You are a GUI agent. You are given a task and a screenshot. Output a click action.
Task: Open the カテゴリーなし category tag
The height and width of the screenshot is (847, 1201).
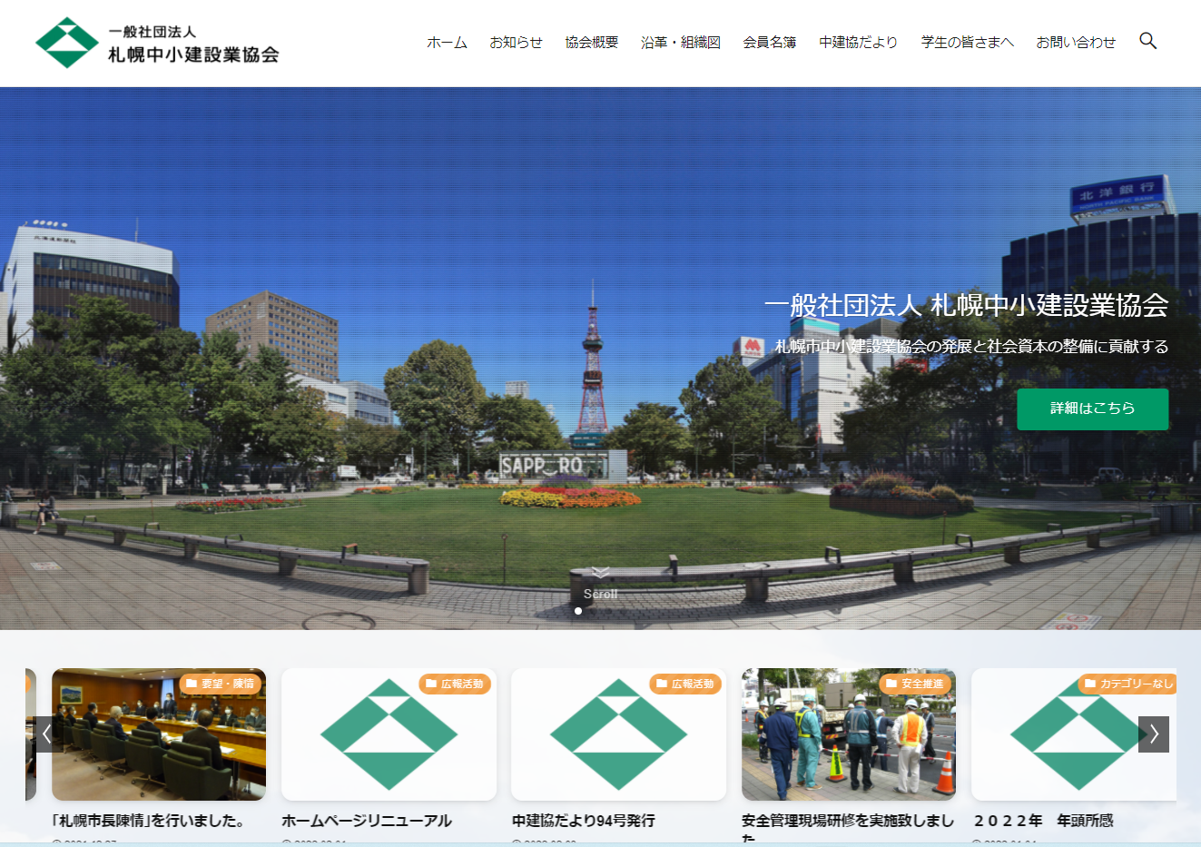(1128, 684)
